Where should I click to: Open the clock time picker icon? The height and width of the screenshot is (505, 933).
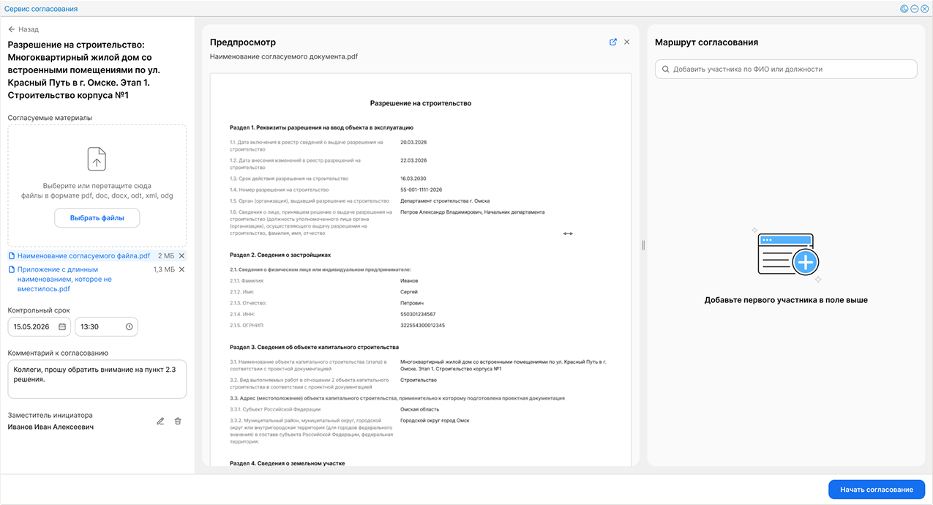click(x=129, y=327)
